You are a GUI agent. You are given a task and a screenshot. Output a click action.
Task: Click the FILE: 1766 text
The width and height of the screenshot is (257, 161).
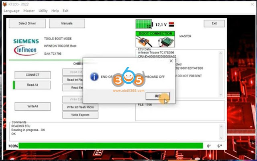tap(145, 105)
